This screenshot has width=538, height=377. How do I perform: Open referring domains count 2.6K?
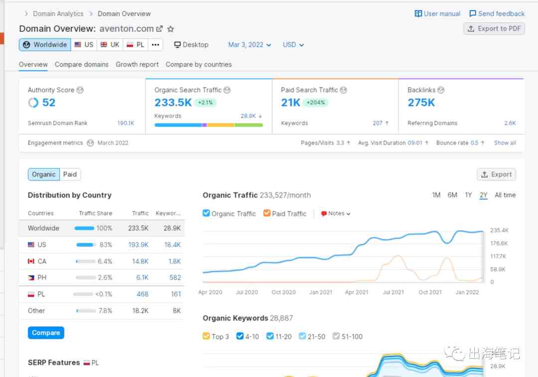[510, 123]
